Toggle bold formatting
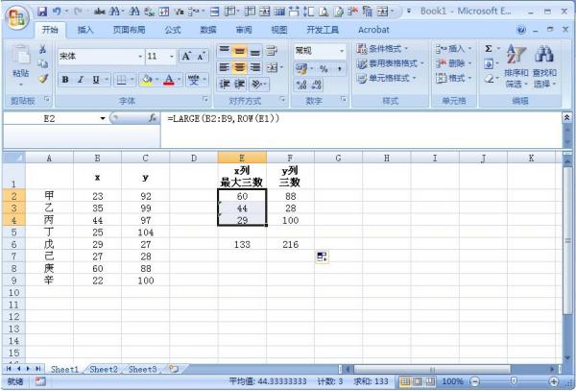Image resolution: width=576 pixels, height=391 pixels. (65, 80)
